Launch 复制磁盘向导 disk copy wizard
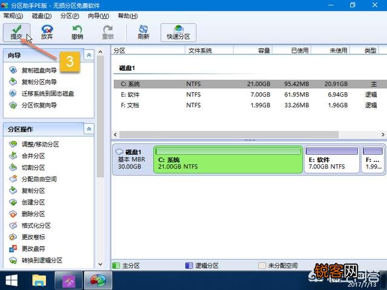 (x=33, y=70)
